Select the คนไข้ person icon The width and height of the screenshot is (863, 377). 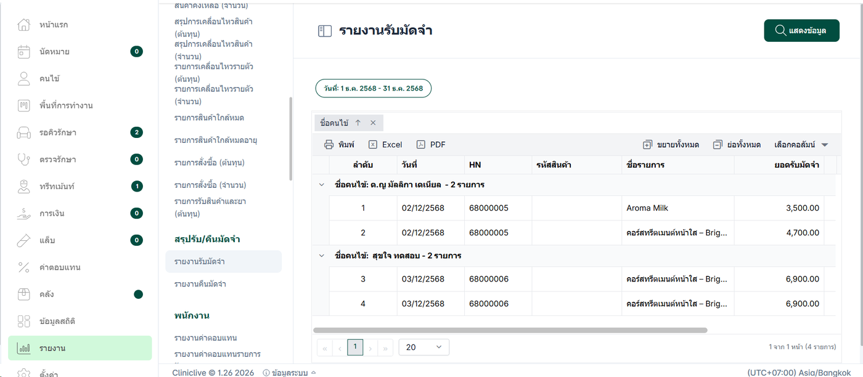(23, 78)
